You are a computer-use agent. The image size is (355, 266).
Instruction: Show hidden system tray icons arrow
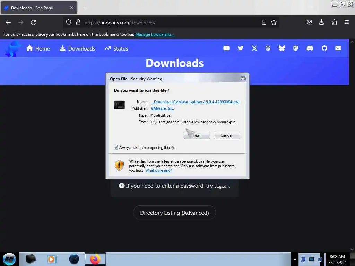pos(295,259)
